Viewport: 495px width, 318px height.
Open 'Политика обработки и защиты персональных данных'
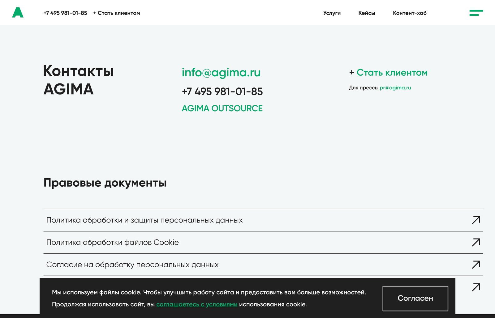coord(263,220)
